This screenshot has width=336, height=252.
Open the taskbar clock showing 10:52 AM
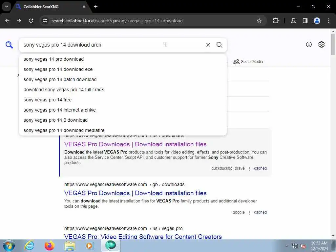click(x=319, y=246)
